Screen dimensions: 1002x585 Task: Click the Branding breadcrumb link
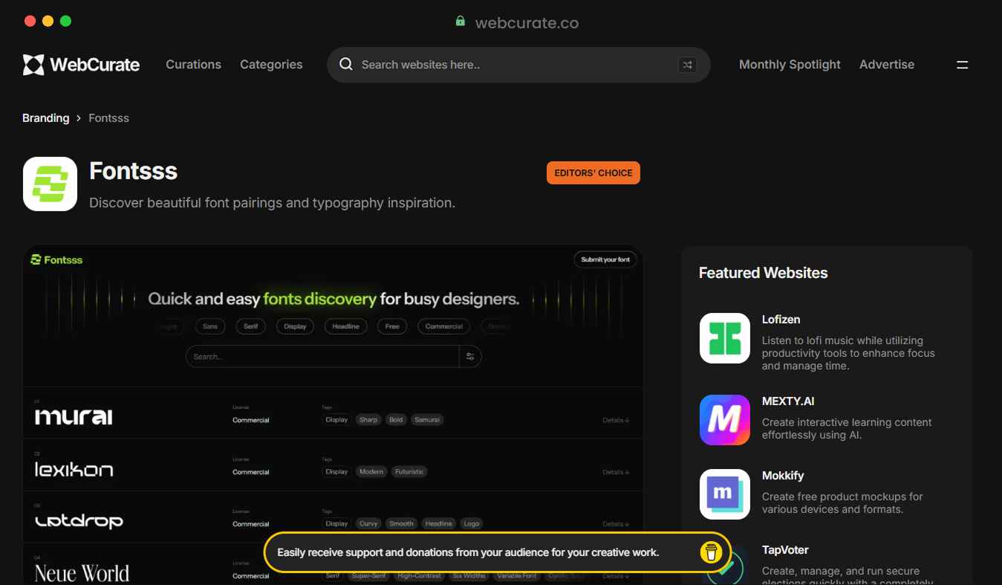(x=45, y=118)
